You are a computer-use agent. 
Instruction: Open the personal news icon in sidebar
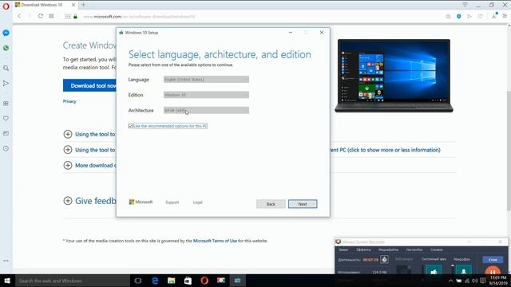point(6,133)
